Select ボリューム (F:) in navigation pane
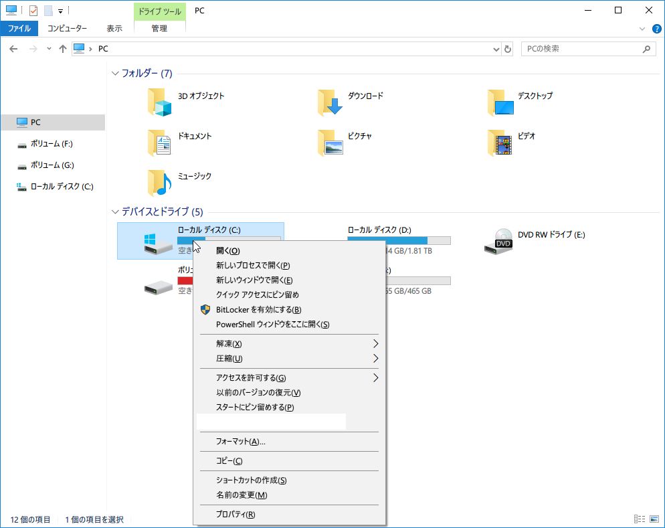 tap(51, 144)
